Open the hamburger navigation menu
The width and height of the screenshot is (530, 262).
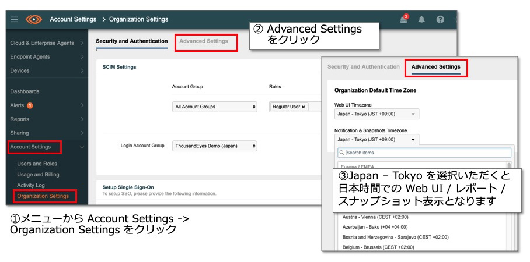pyautogui.click(x=15, y=19)
